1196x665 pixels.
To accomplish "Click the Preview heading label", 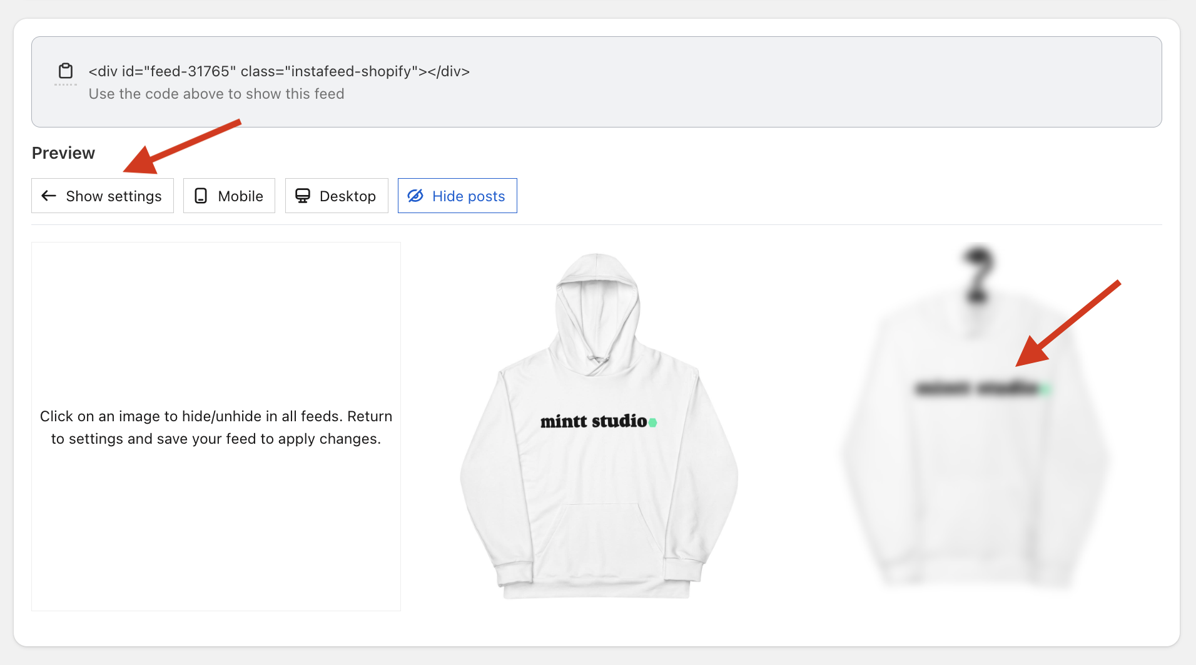I will (63, 152).
